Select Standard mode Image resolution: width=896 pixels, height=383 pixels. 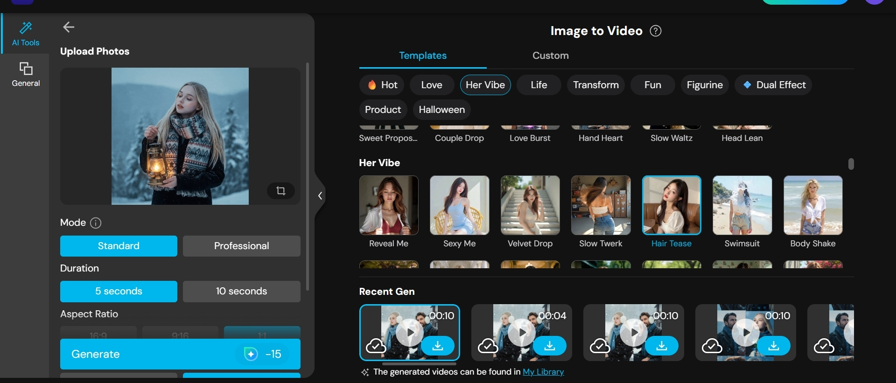click(119, 246)
